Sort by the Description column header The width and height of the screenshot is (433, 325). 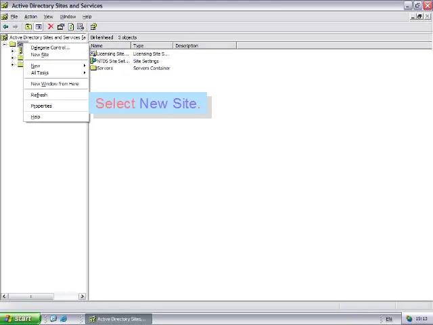tap(204, 45)
